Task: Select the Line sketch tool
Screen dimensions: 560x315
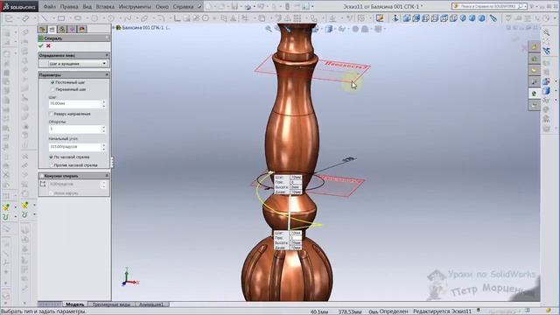Action: coord(45,18)
